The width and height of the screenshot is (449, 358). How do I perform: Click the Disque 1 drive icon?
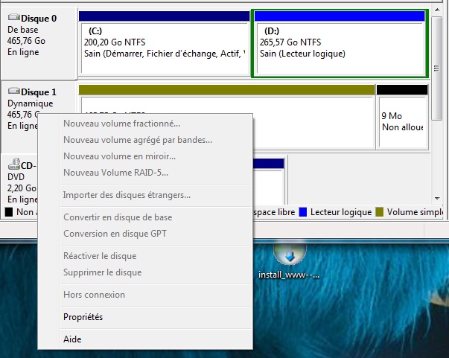pyautogui.click(x=13, y=92)
